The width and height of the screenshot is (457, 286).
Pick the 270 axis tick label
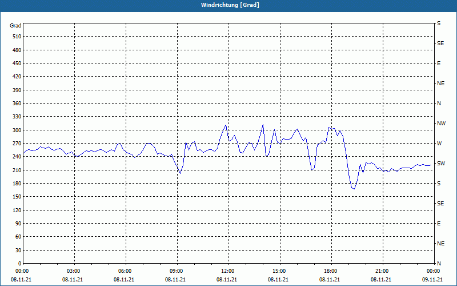click(17, 144)
